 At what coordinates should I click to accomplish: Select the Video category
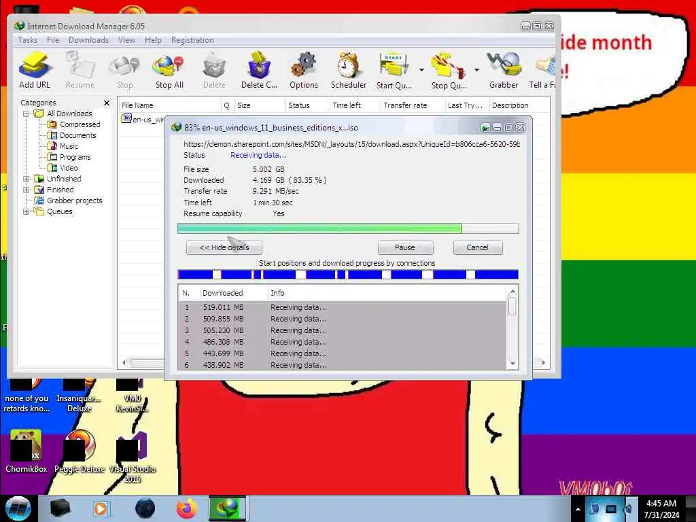(69, 168)
